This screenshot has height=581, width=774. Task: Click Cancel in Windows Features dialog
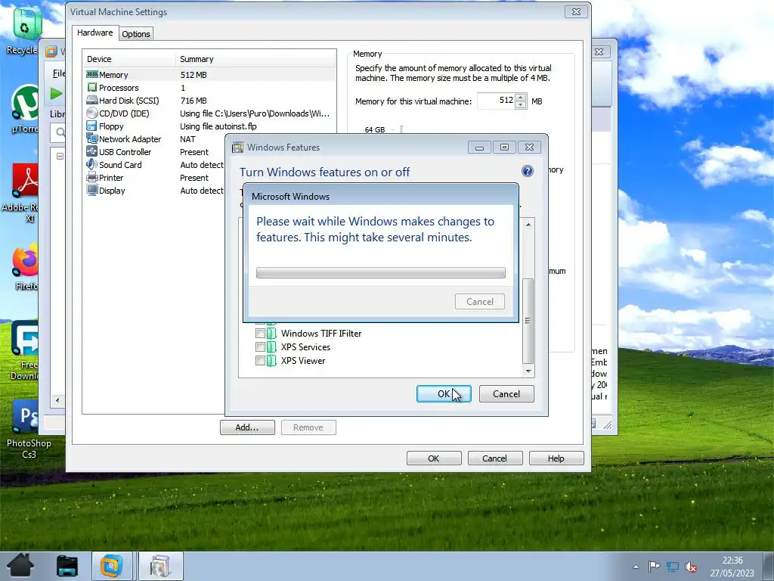click(x=506, y=393)
